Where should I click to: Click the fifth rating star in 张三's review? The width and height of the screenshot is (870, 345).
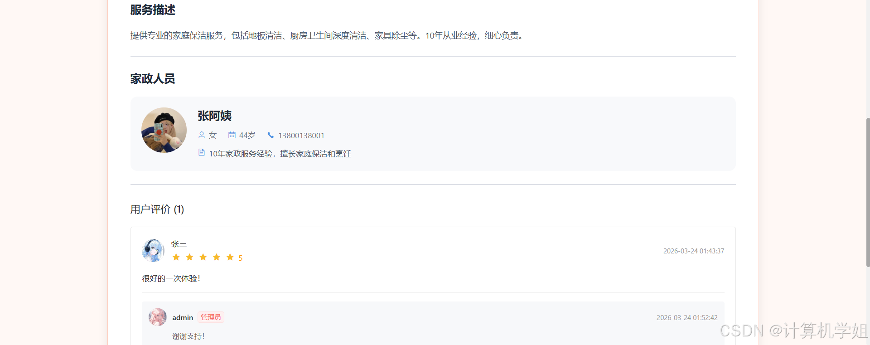coord(230,258)
